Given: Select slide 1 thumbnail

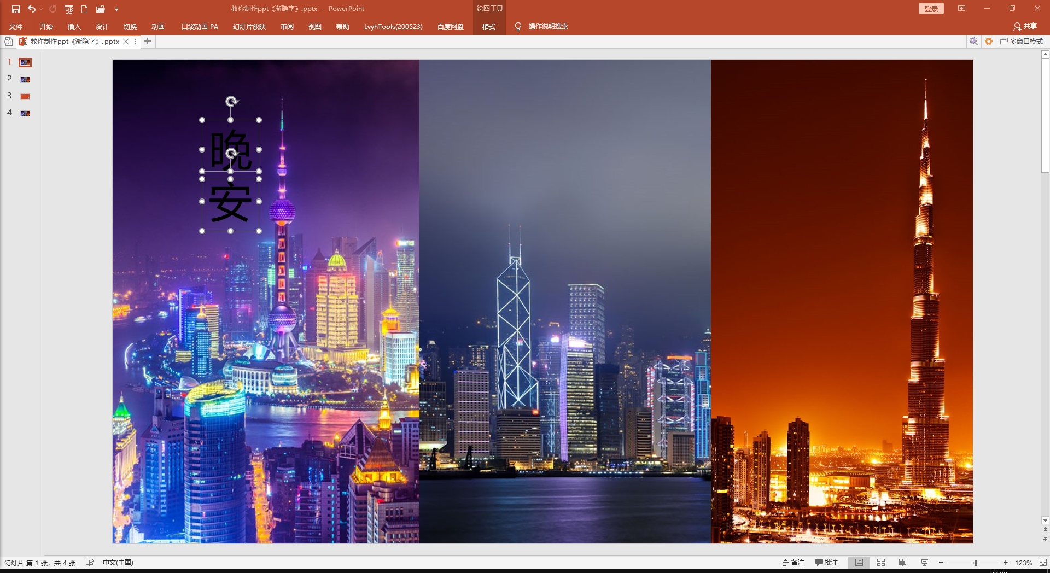Looking at the screenshot, I should [25, 62].
